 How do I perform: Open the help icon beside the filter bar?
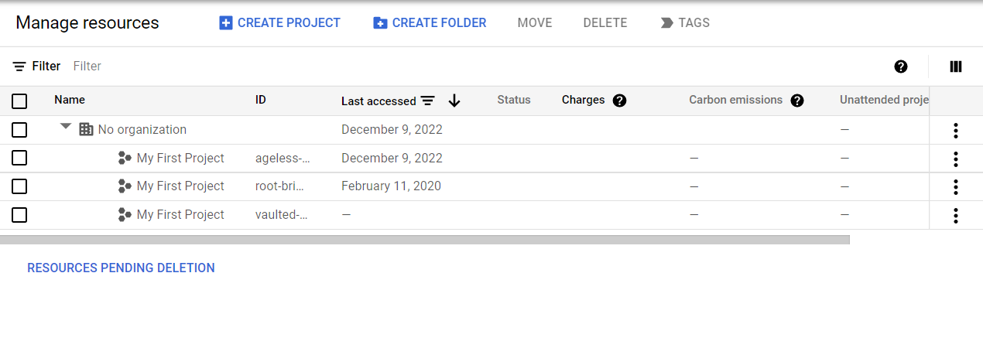(901, 67)
